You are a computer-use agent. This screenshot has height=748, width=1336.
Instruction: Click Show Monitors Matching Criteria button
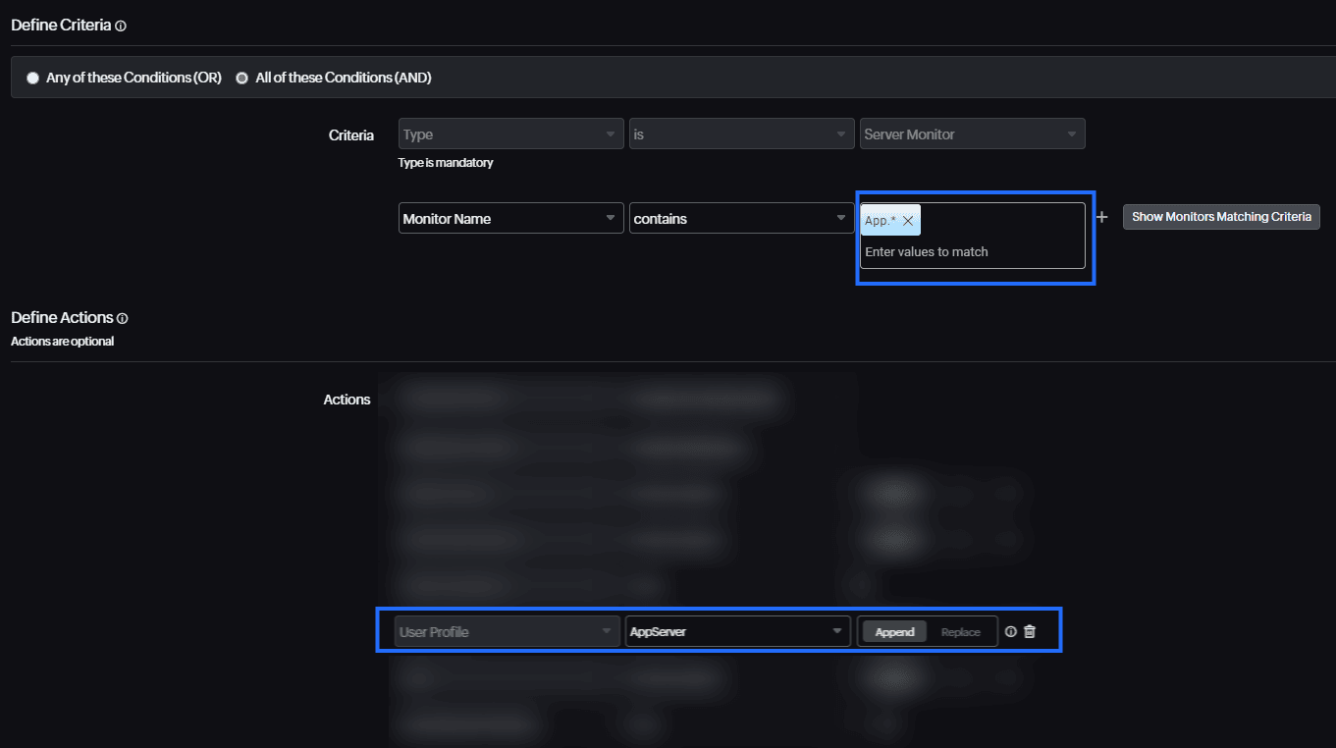1221,217
